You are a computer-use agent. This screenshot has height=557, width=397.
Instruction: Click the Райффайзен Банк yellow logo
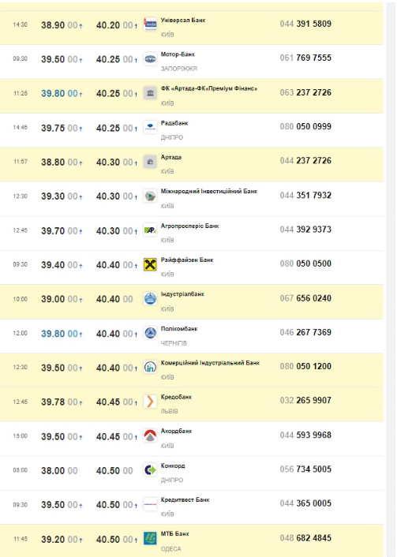coord(150,264)
